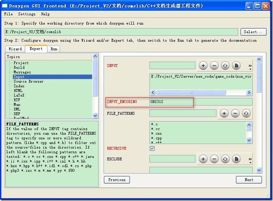Switch to the Run tab
The width and height of the screenshot is (273, 201).
[x=54, y=49]
